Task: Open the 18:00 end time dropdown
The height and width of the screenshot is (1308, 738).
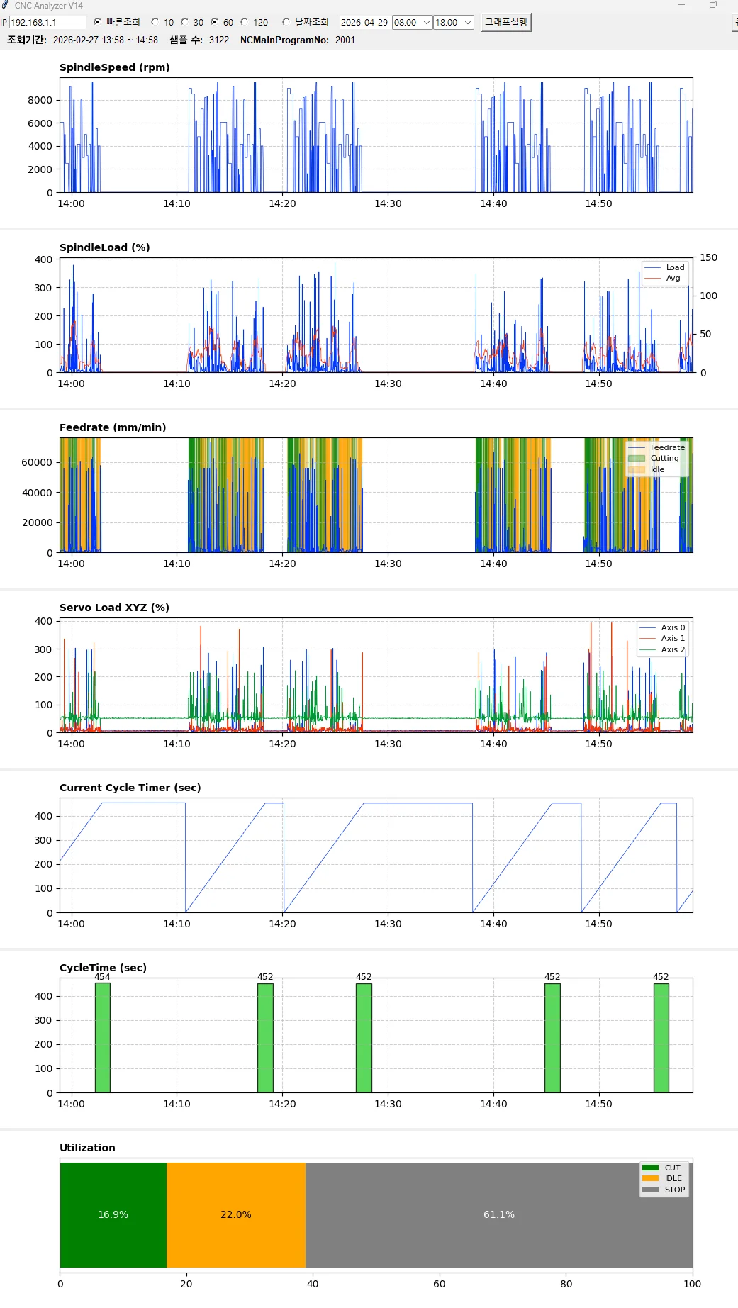Action: [x=453, y=23]
